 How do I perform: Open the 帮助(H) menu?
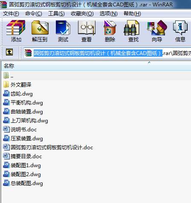[x=132, y=14]
